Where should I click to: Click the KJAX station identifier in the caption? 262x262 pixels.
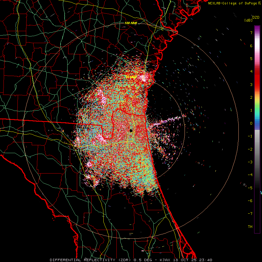coord(165,260)
